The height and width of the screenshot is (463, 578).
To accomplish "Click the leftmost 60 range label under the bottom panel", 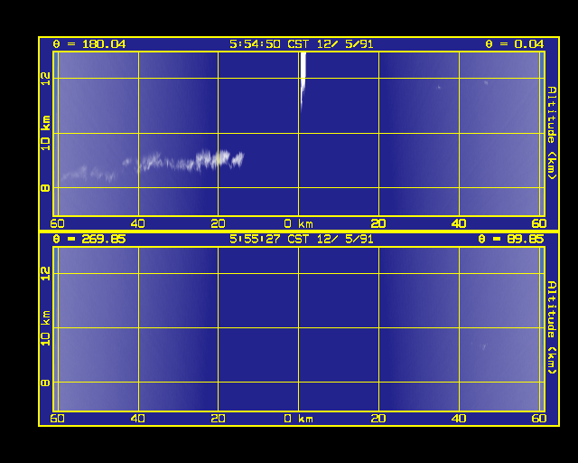I will (x=57, y=419).
